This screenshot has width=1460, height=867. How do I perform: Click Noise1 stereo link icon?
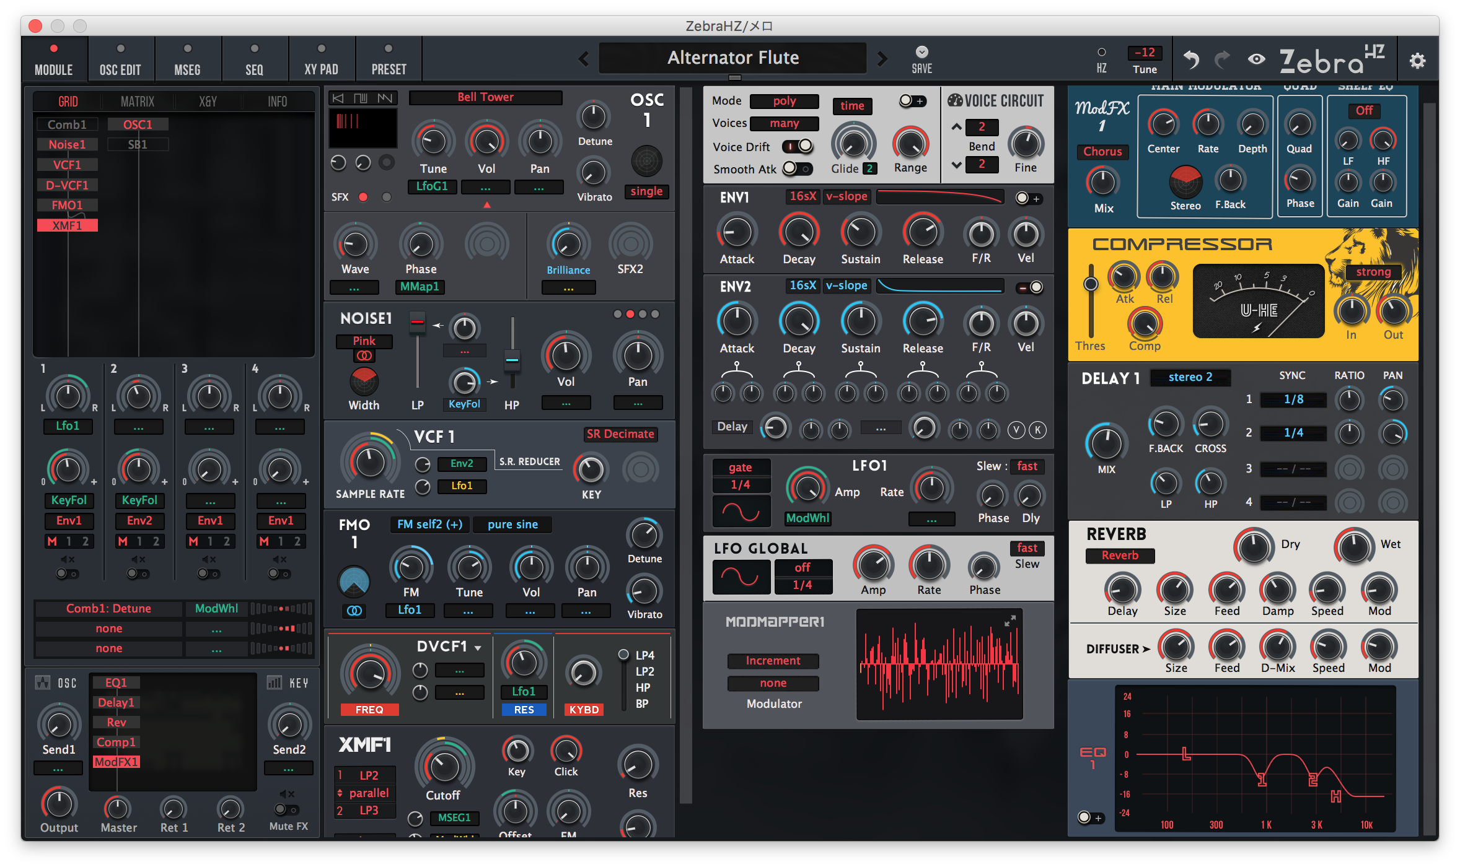(364, 355)
